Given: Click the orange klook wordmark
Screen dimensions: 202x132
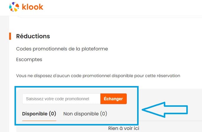Looking at the screenshot, I should [33, 7].
